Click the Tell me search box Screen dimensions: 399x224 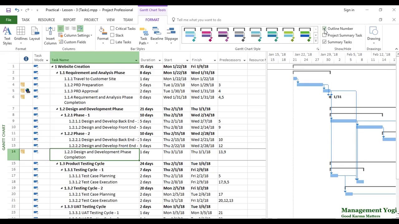(x=199, y=20)
